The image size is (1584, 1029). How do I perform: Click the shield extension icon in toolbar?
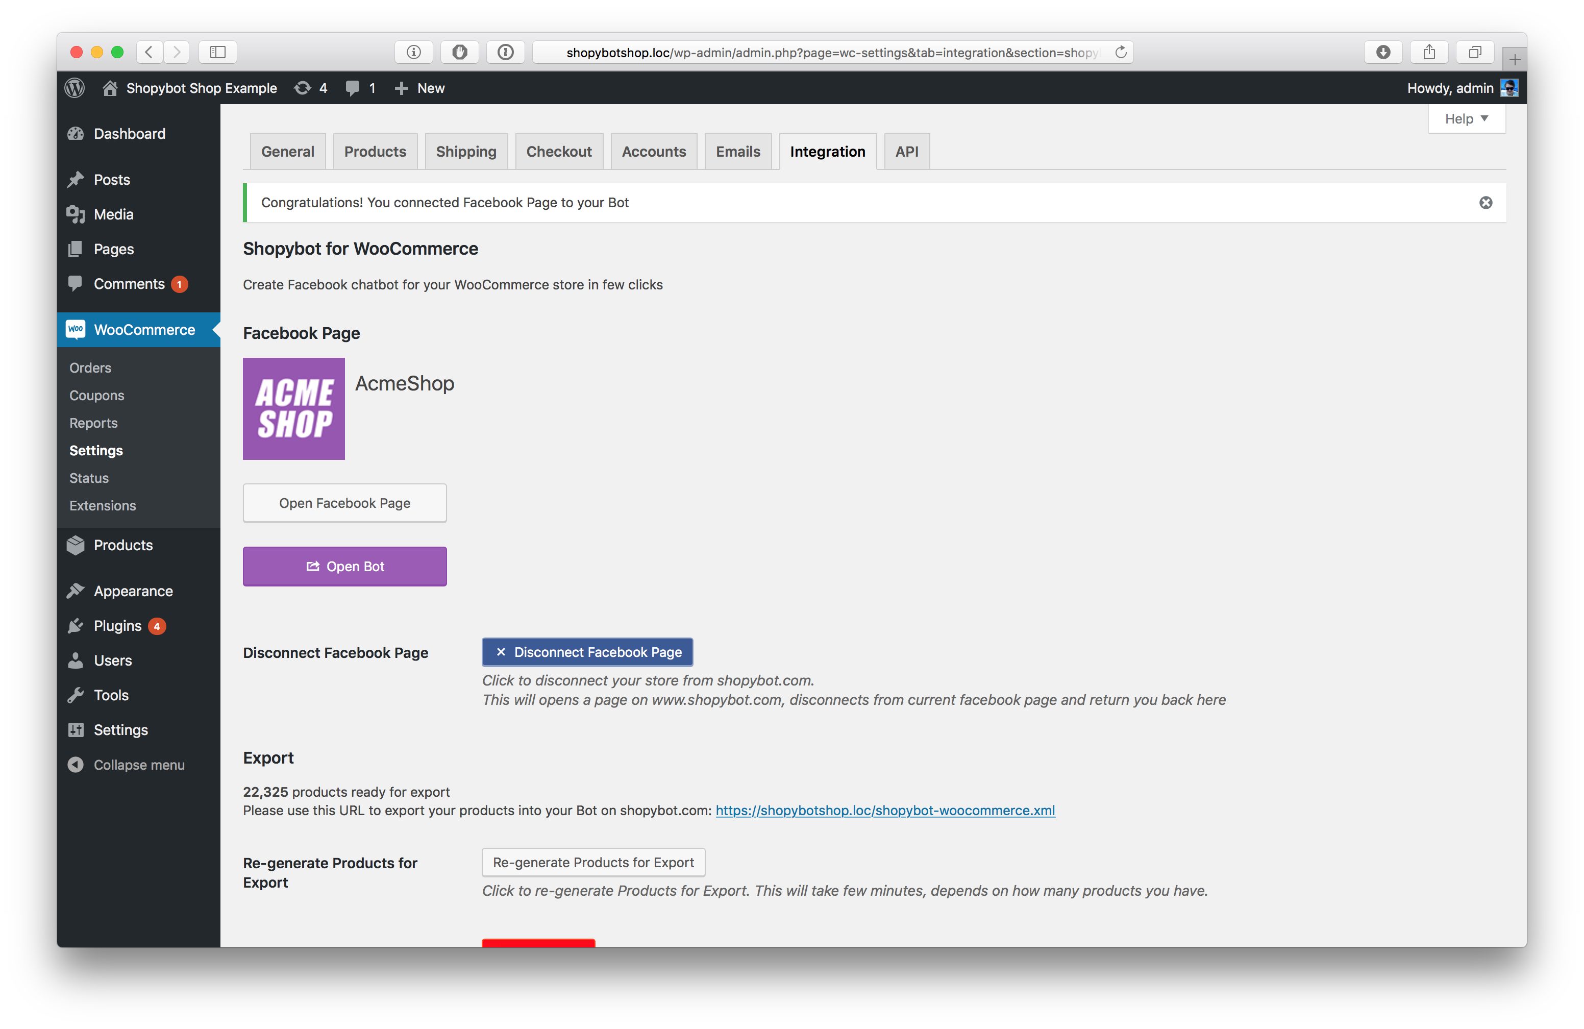pos(459,52)
